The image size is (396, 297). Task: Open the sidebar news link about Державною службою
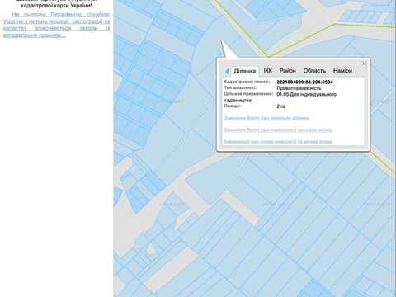(56, 25)
